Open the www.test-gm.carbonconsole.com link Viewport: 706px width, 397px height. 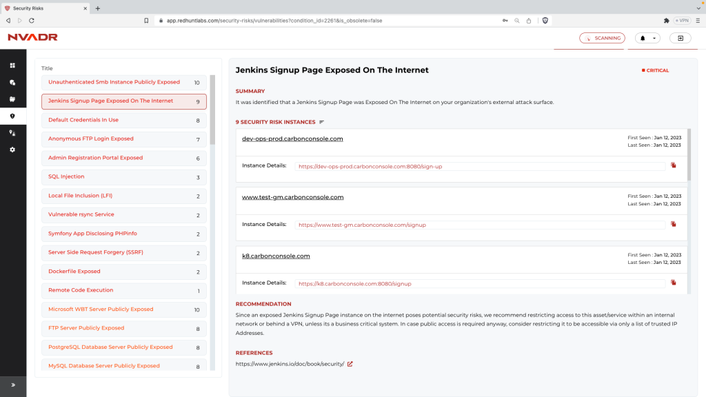(x=292, y=197)
